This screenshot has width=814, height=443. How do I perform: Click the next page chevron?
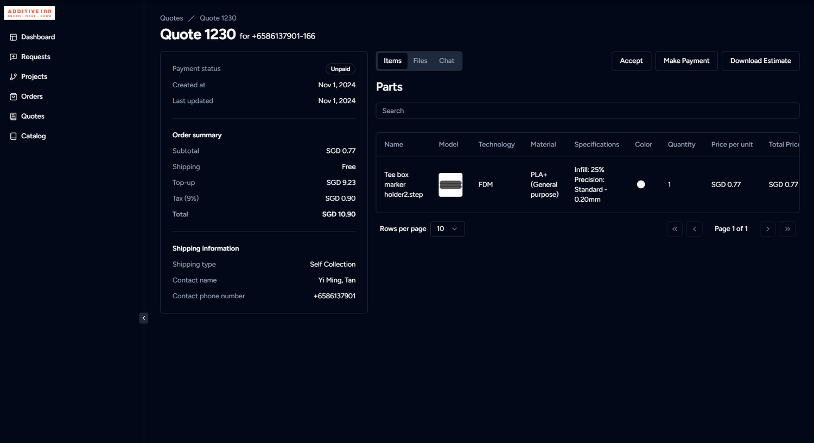point(768,228)
